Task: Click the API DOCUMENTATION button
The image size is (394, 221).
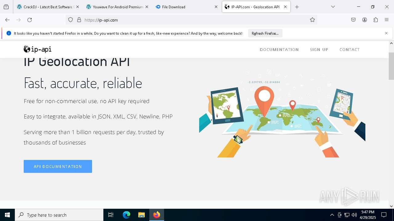Action: point(58,166)
